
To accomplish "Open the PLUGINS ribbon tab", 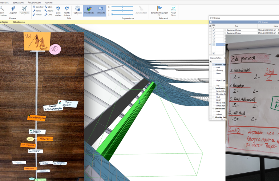I will coord(49,3).
